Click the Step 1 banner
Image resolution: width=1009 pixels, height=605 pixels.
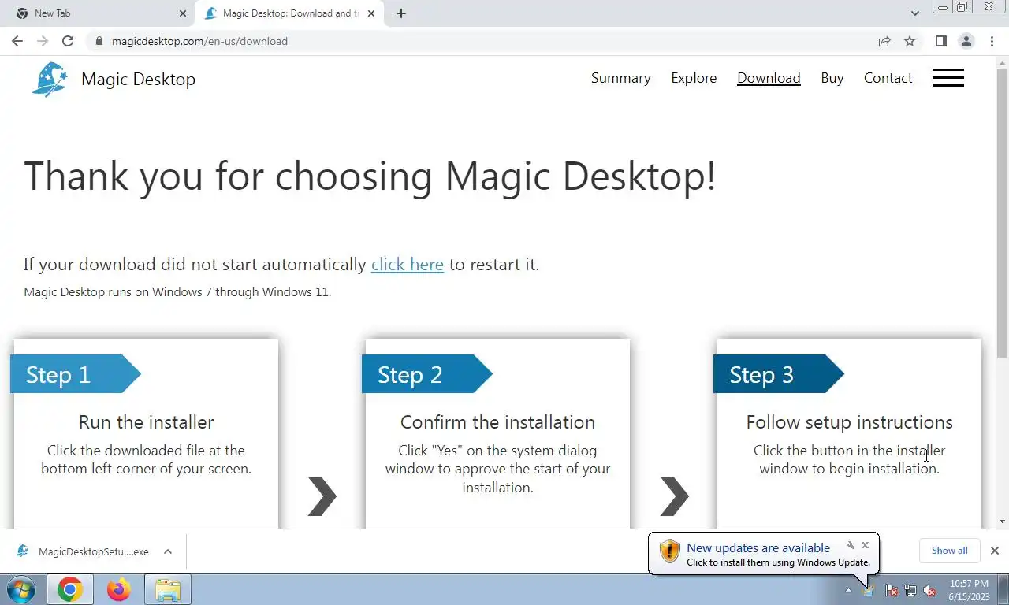tap(75, 374)
